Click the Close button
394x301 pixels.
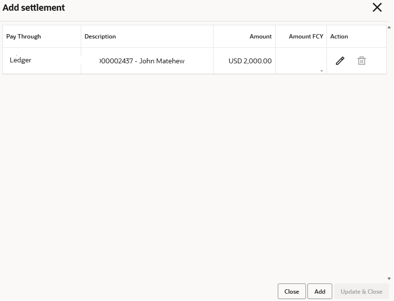tap(292, 292)
